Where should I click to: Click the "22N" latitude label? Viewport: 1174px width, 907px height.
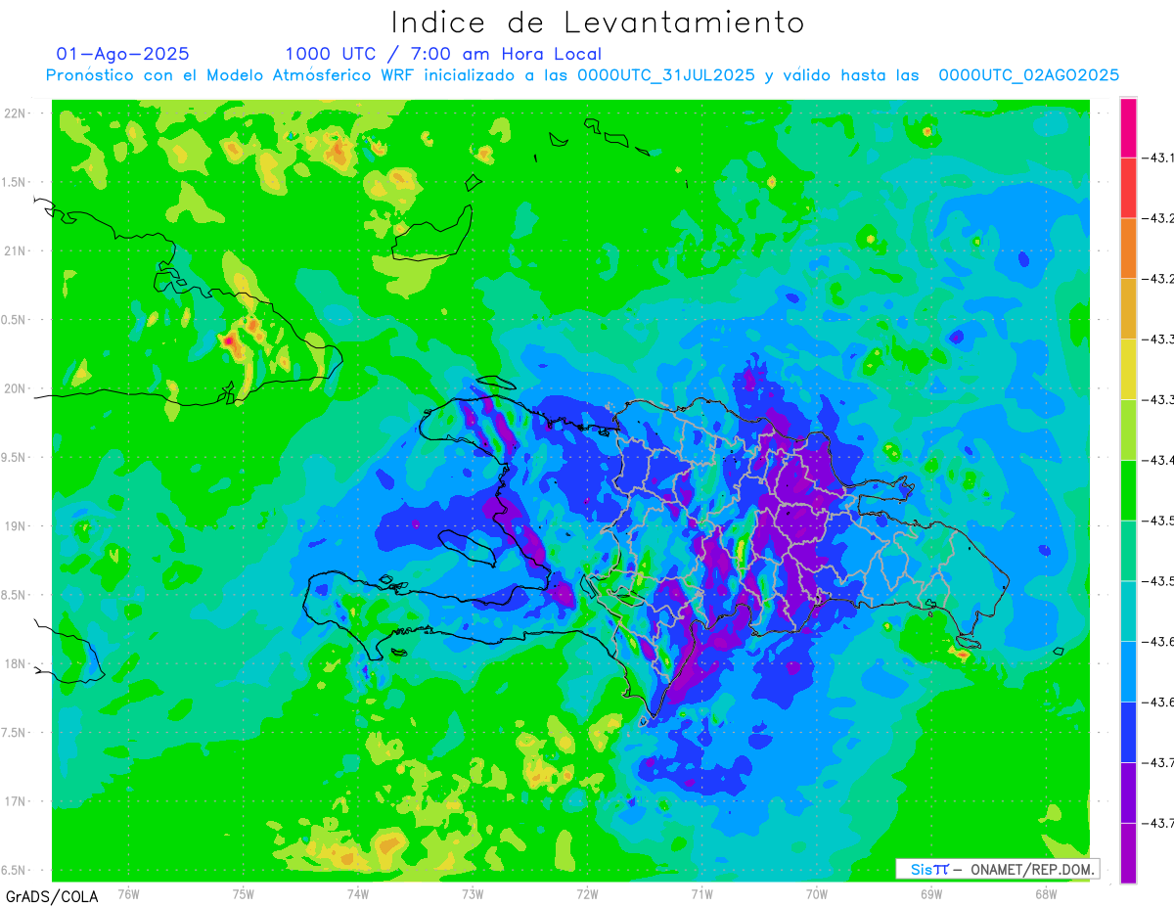[15, 113]
